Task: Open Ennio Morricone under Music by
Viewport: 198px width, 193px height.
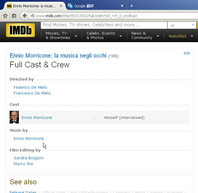Action: pos(29,139)
